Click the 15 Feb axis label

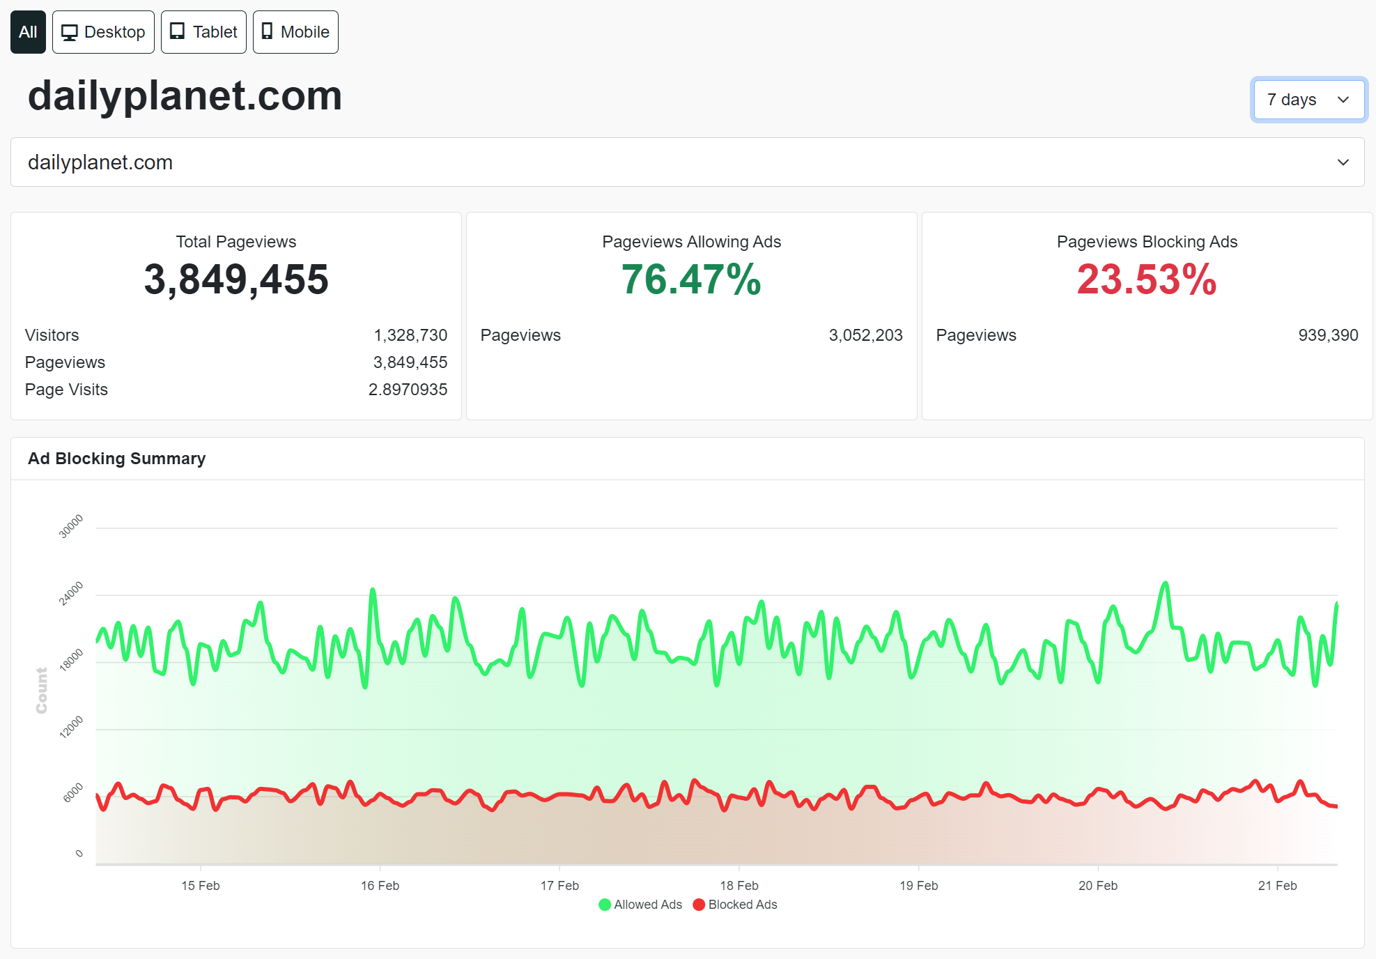click(x=201, y=886)
